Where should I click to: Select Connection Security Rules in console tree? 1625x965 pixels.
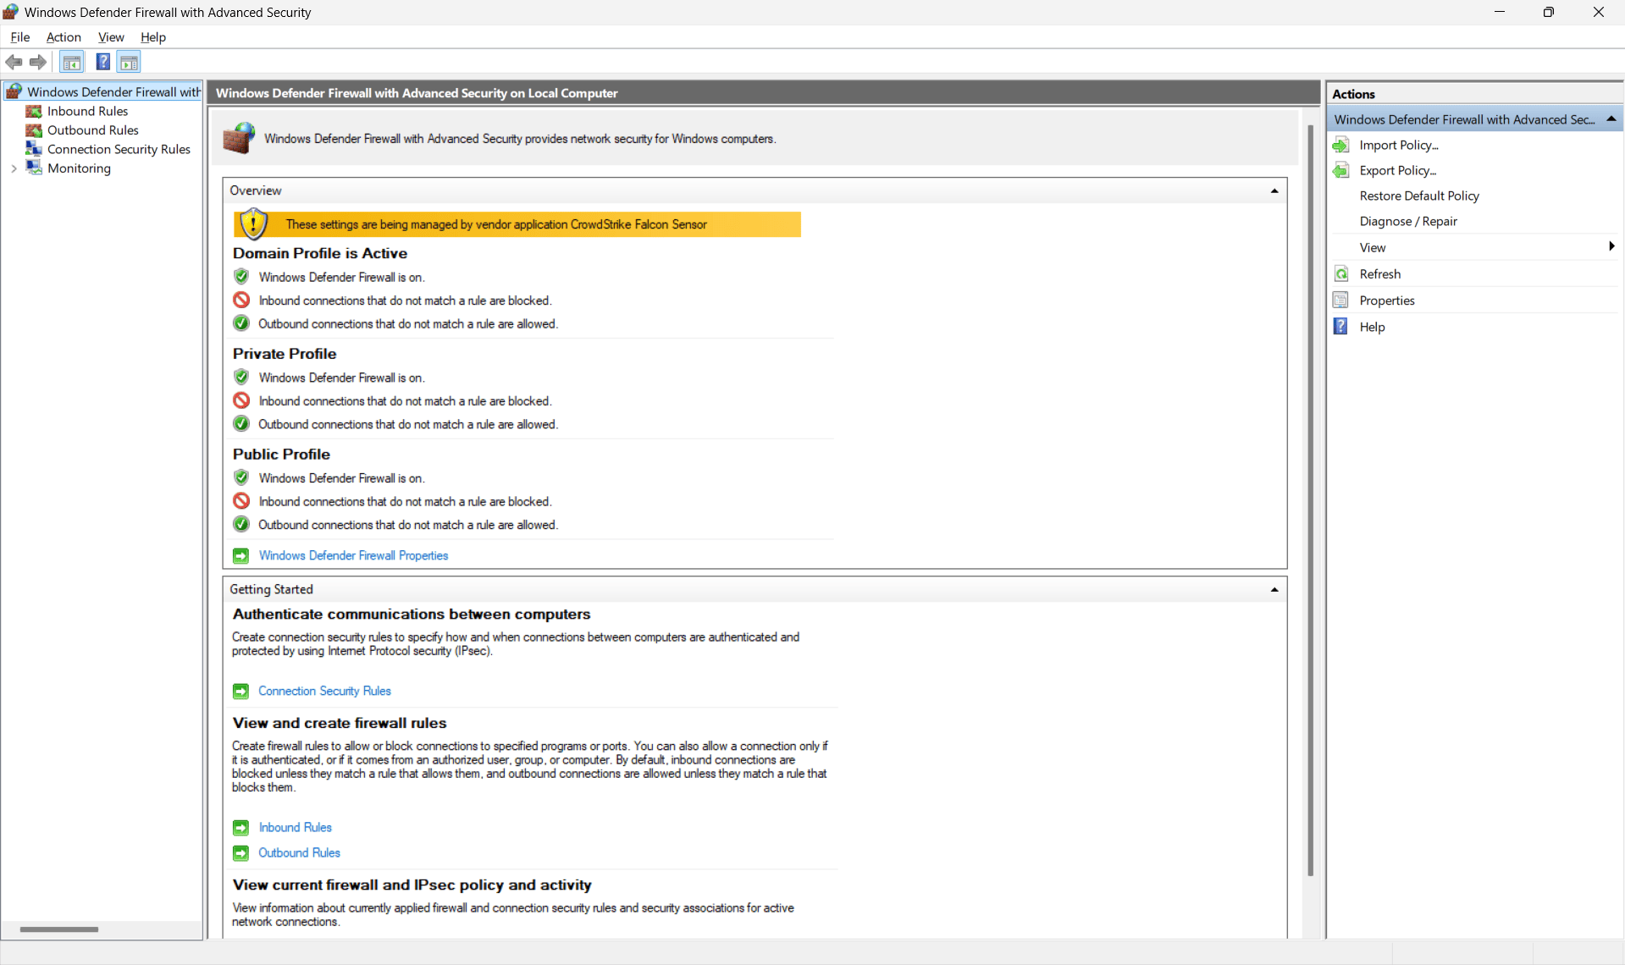(x=119, y=149)
